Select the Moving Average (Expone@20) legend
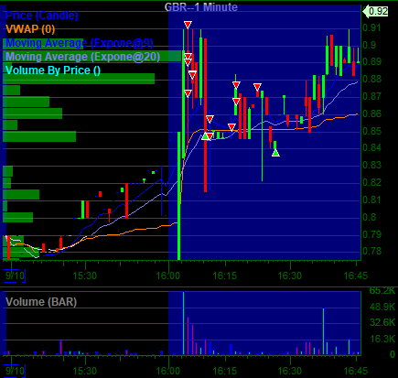Screen dimensions: 398x378 (82, 57)
